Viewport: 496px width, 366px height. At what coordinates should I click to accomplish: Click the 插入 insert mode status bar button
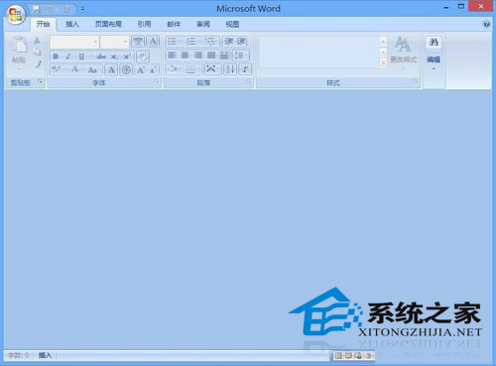pyautogui.click(x=45, y=355)
